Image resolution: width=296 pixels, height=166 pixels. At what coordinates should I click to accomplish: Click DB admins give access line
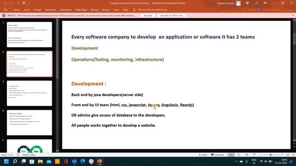pos(118,115)
